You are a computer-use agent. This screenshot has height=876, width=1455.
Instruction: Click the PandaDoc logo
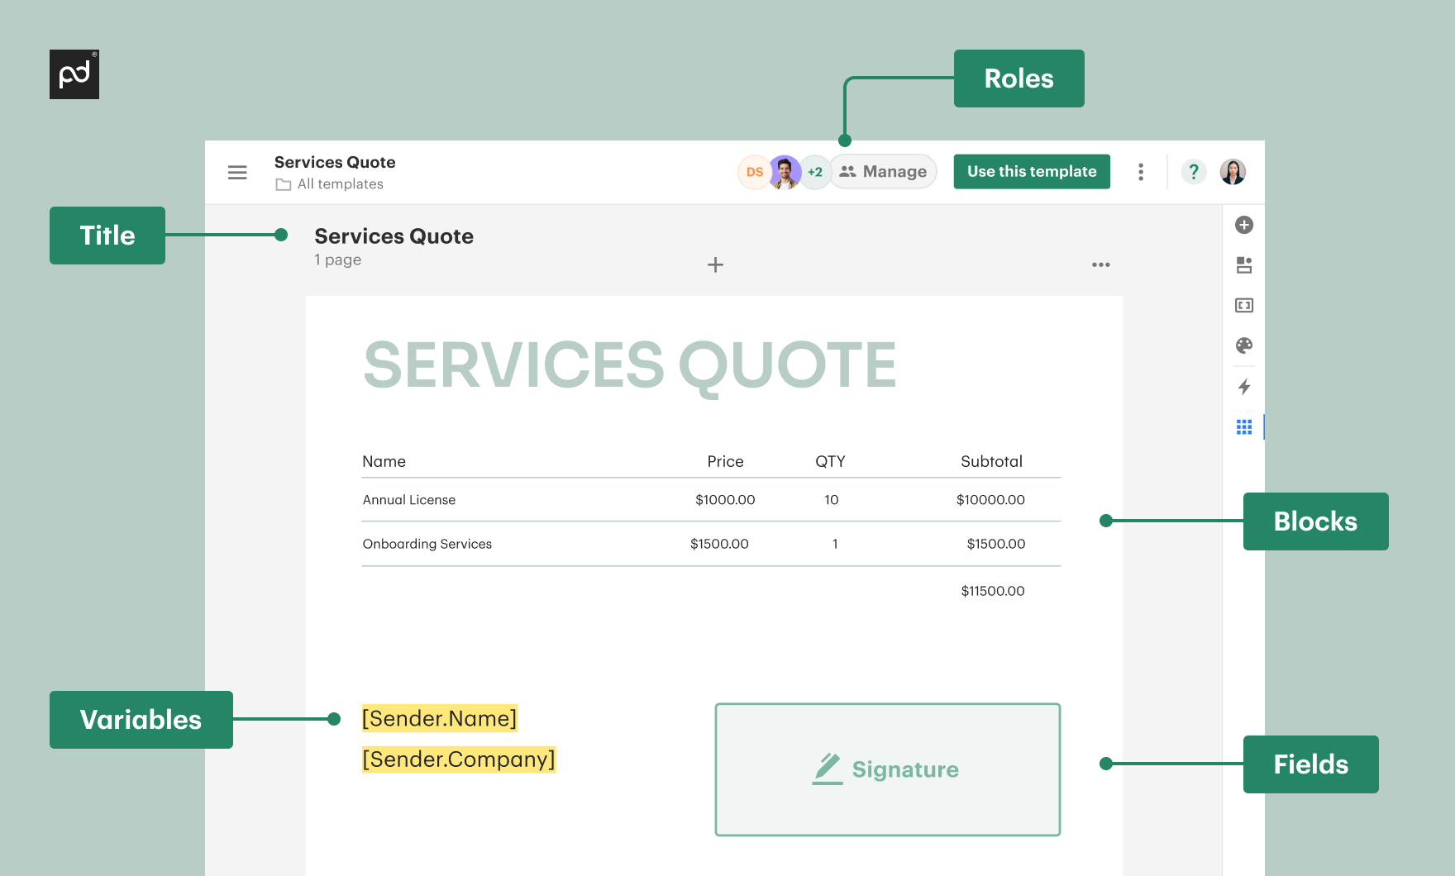point(74,74)
